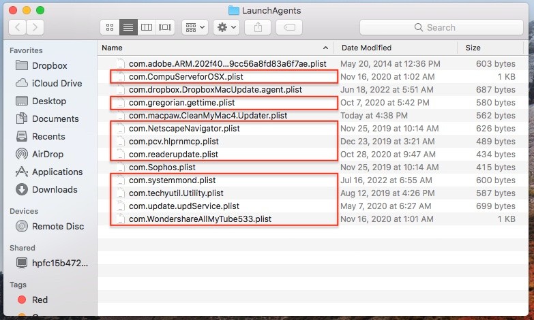The width and height of the screenshot is (534, 320).
Task: Show Recents in the sidebar
Action: point(40,136)
